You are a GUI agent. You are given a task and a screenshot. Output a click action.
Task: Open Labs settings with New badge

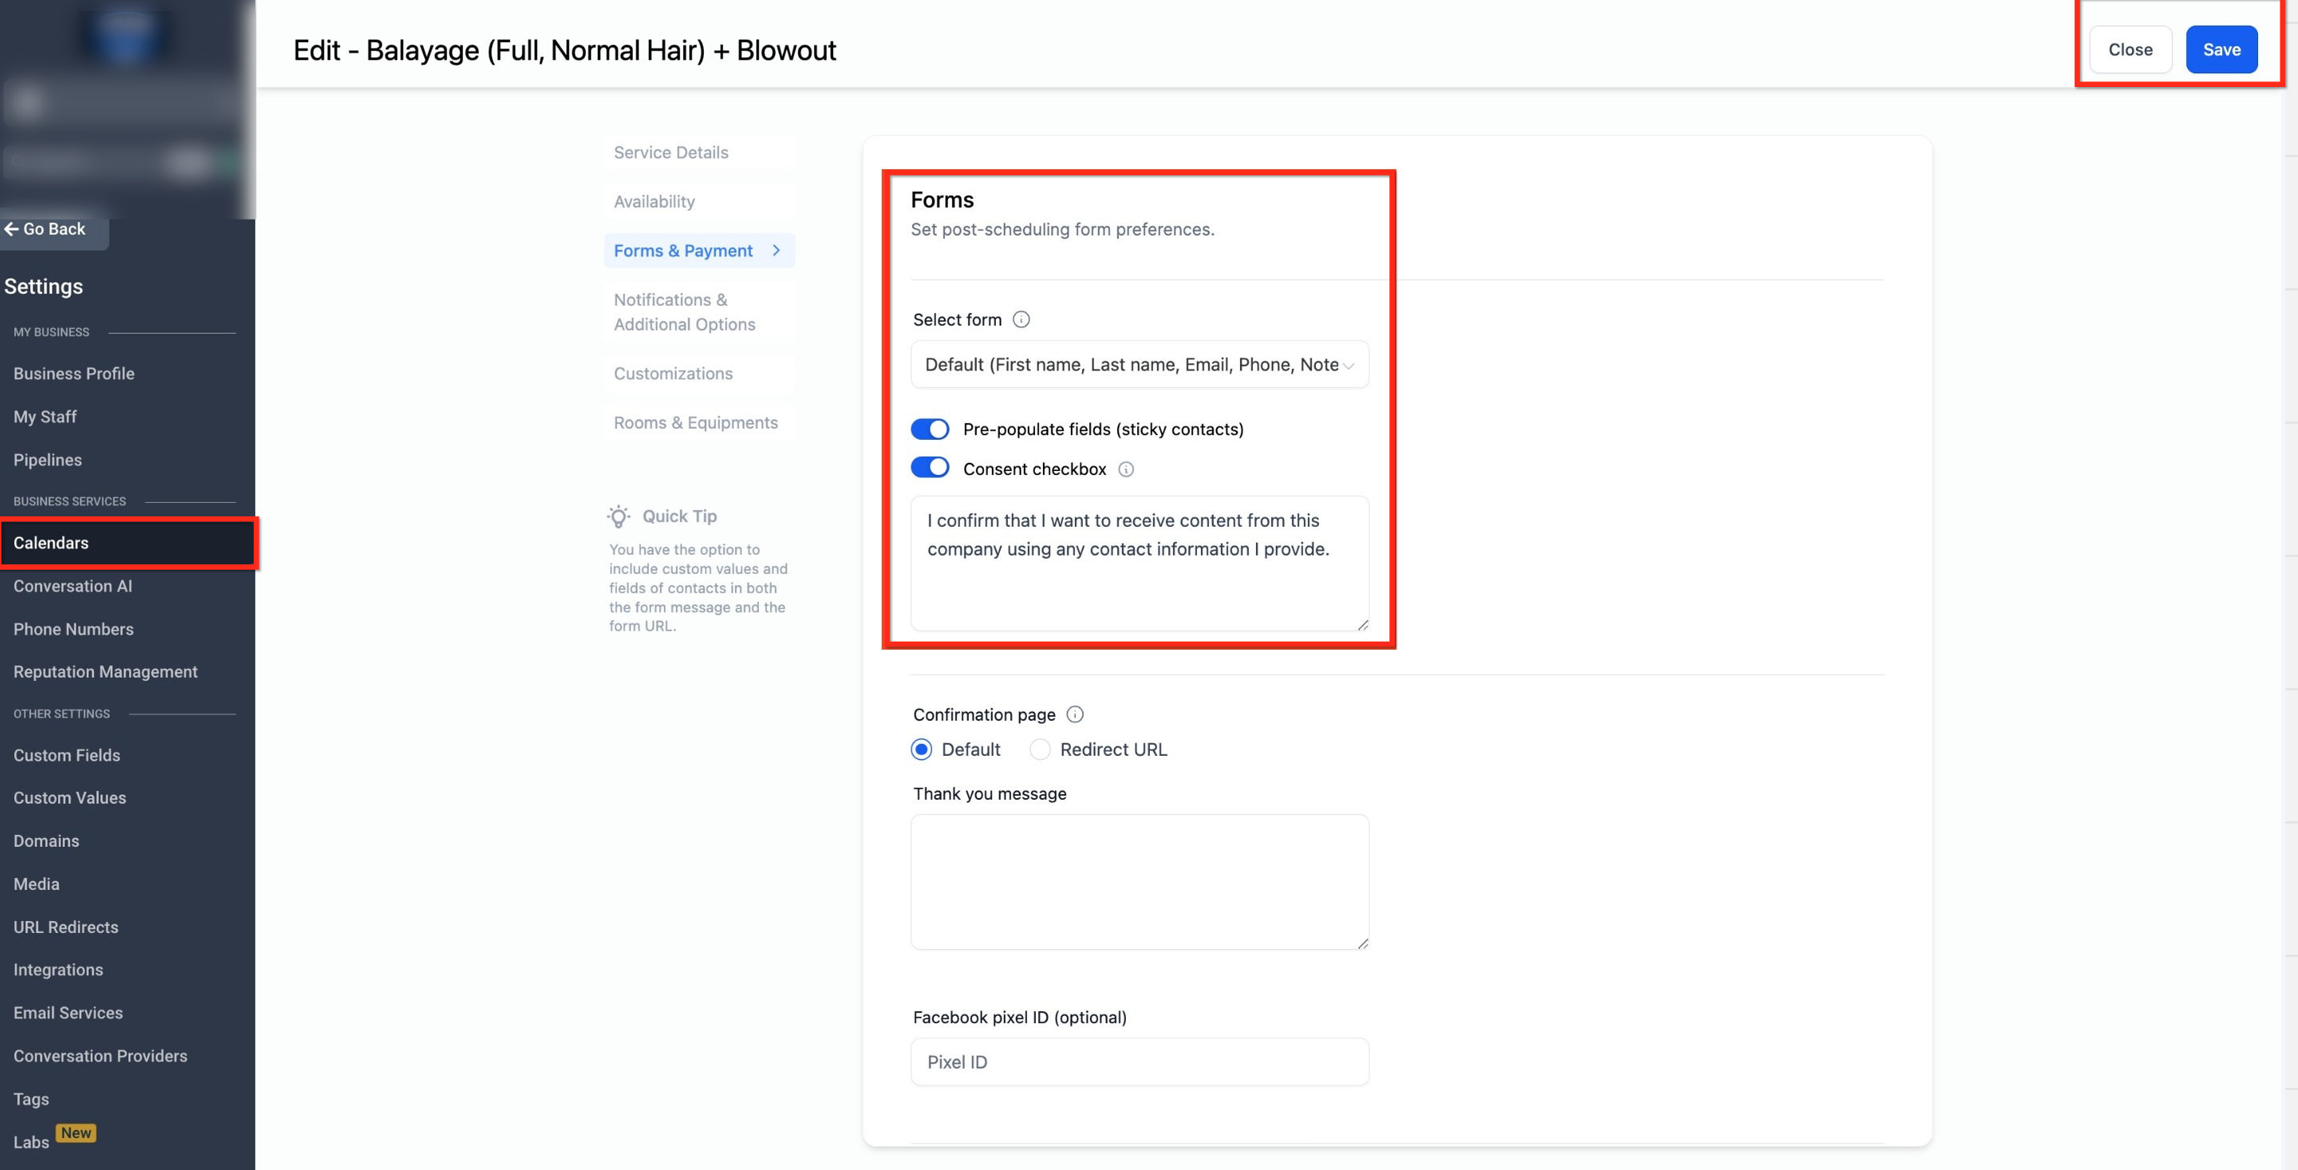pyautogui.click(x=31, y=1141)
